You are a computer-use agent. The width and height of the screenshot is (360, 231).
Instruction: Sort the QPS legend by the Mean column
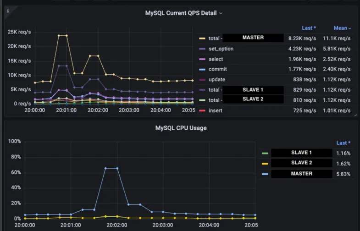click(342, 28)
